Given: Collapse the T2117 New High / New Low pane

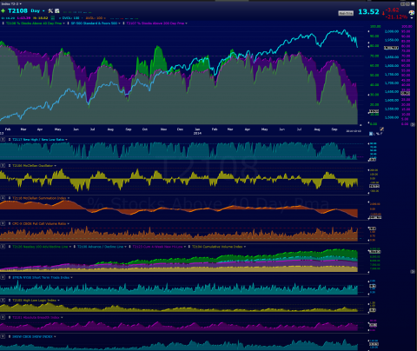Looking at the screenshot, I should pyautogui.click(x=3, y=140).
